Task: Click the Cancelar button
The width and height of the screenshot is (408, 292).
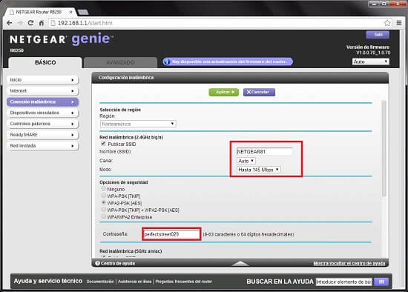Action: pyautogui.click(x=259, y=92)
